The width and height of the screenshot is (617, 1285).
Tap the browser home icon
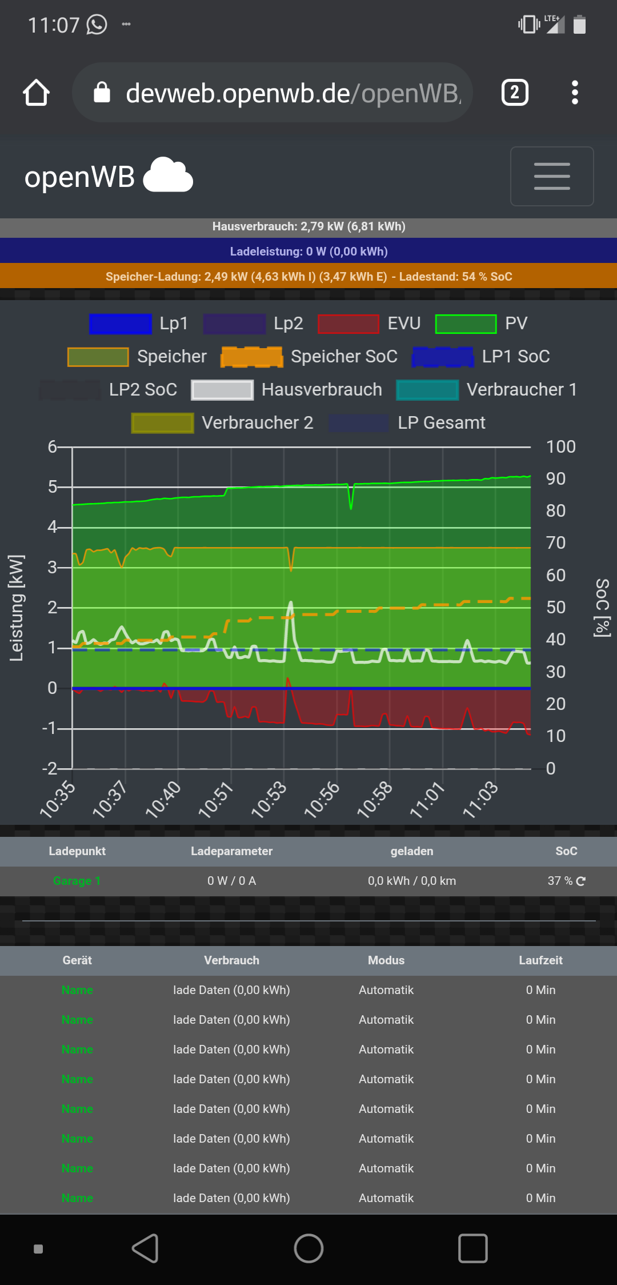click(x=36, y=93)
